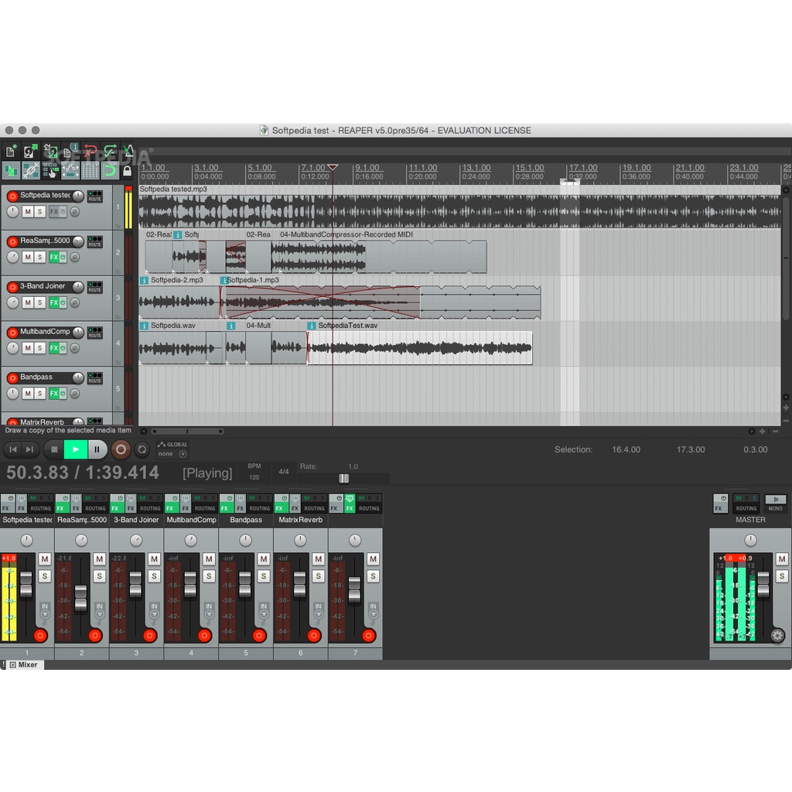Click the IN input selector on mixer channel 1
This screenshot has width=792, height=792.
[x=45, y=610]
